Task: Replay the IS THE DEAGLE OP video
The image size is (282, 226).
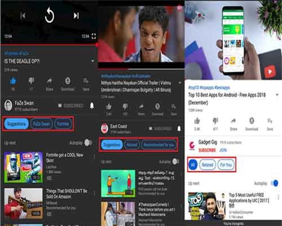Action: (x=50, y=15)
